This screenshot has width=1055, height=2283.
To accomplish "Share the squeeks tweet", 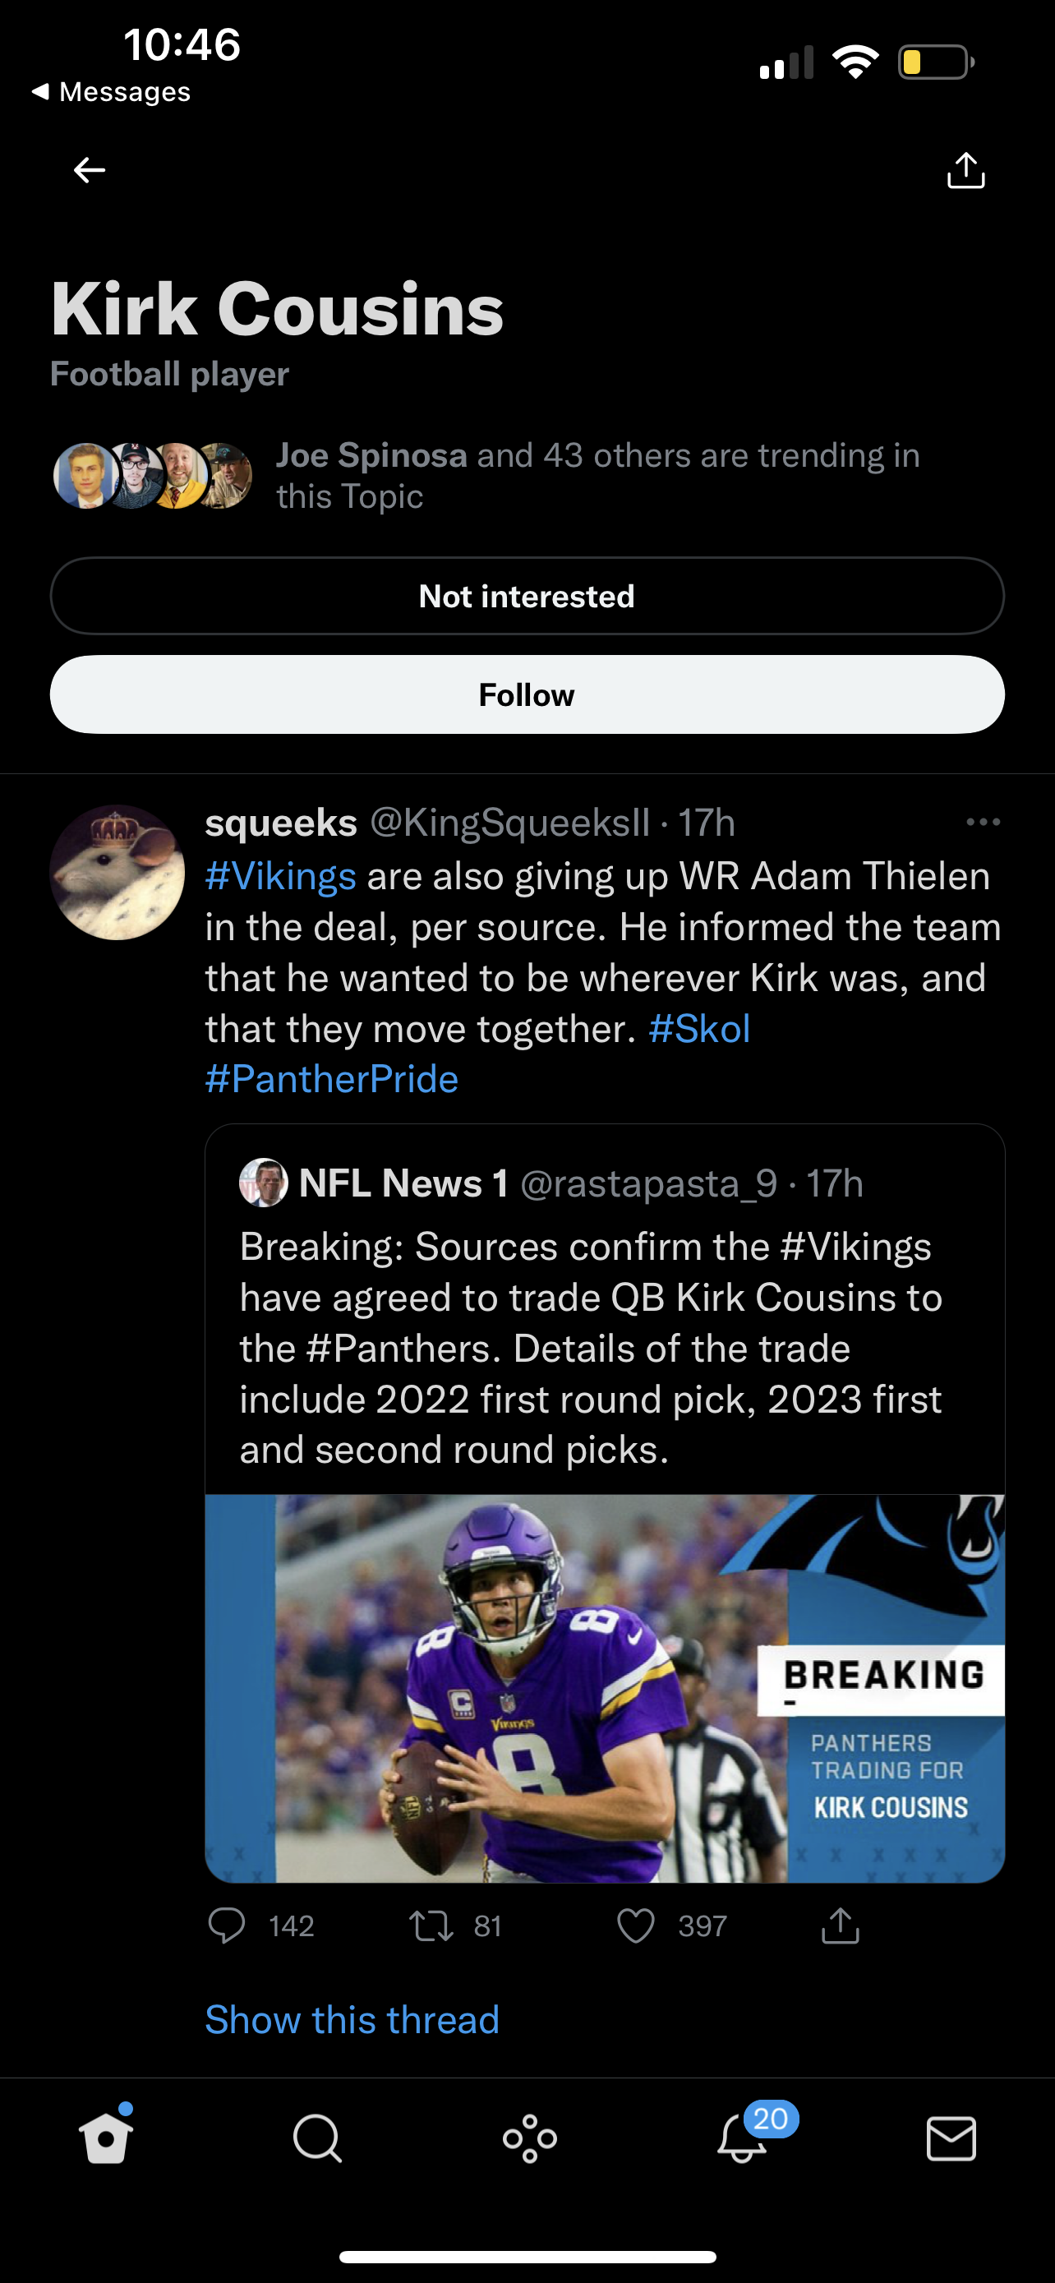I will [840, 1926].
